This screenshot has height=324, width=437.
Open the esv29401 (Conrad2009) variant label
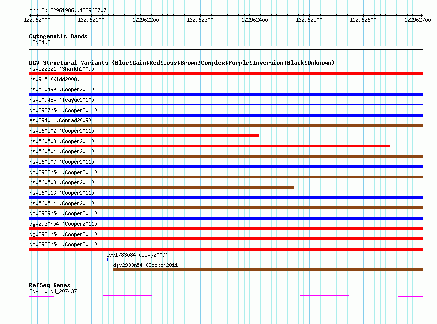coord(60,120)
